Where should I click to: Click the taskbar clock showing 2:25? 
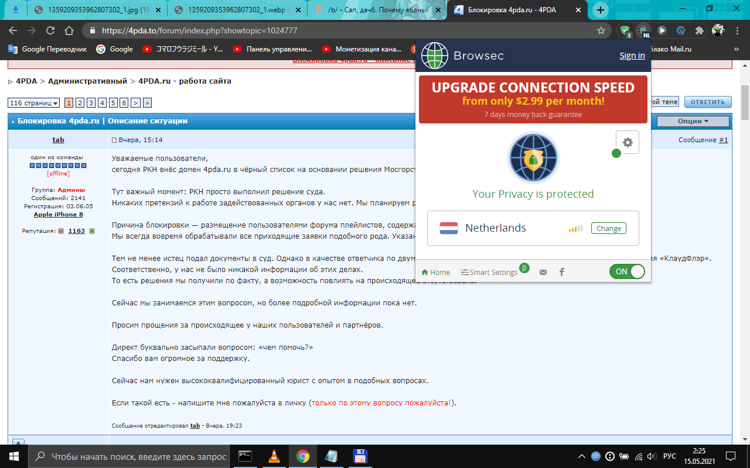click(700, 456)
